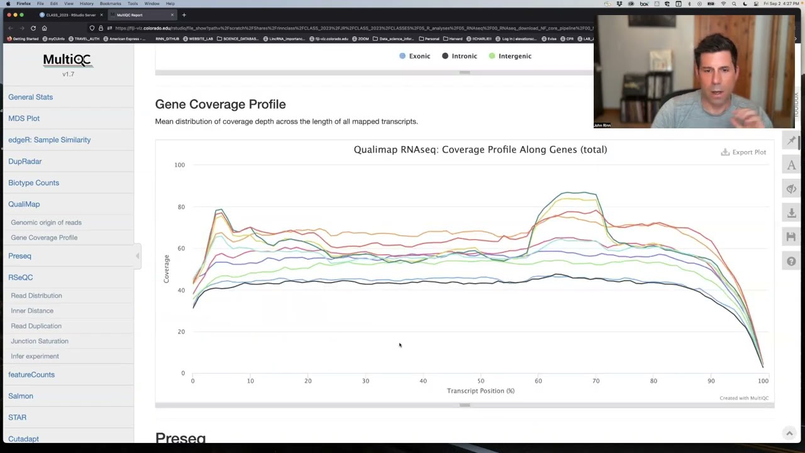Click the MultiQC logo
This screenshot has width=805, height=453.
[x=68, y=60]
